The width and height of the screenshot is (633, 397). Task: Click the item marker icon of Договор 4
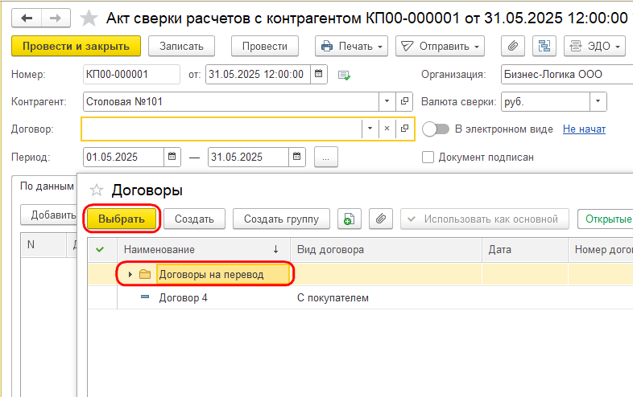click(145, 297)
